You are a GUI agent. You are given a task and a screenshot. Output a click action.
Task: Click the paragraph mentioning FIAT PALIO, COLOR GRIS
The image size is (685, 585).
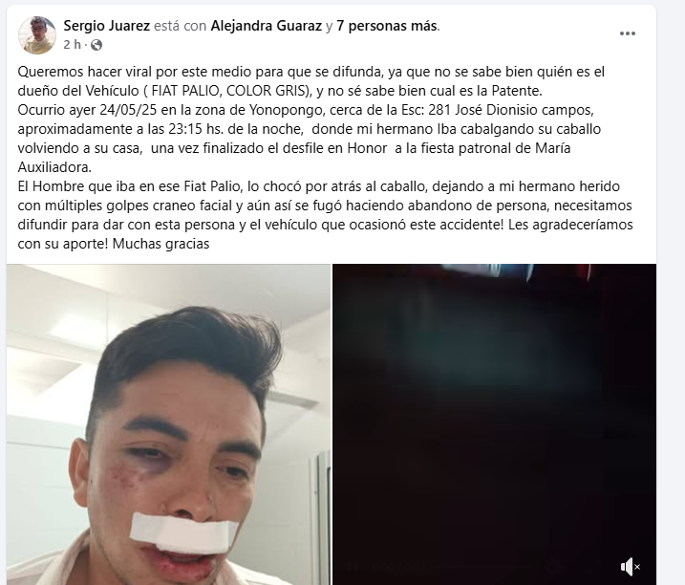click(x=311, y=81)
